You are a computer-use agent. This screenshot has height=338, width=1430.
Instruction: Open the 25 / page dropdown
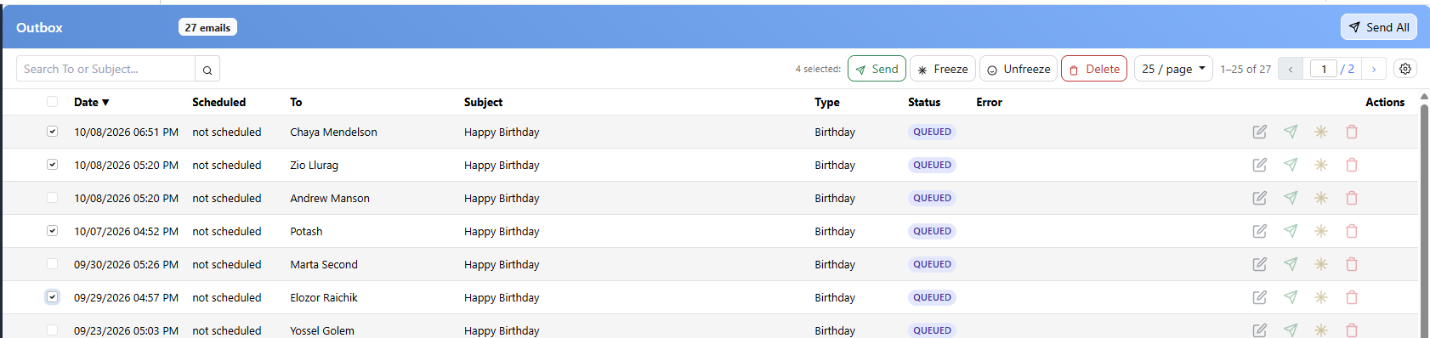pos(1173,69)
